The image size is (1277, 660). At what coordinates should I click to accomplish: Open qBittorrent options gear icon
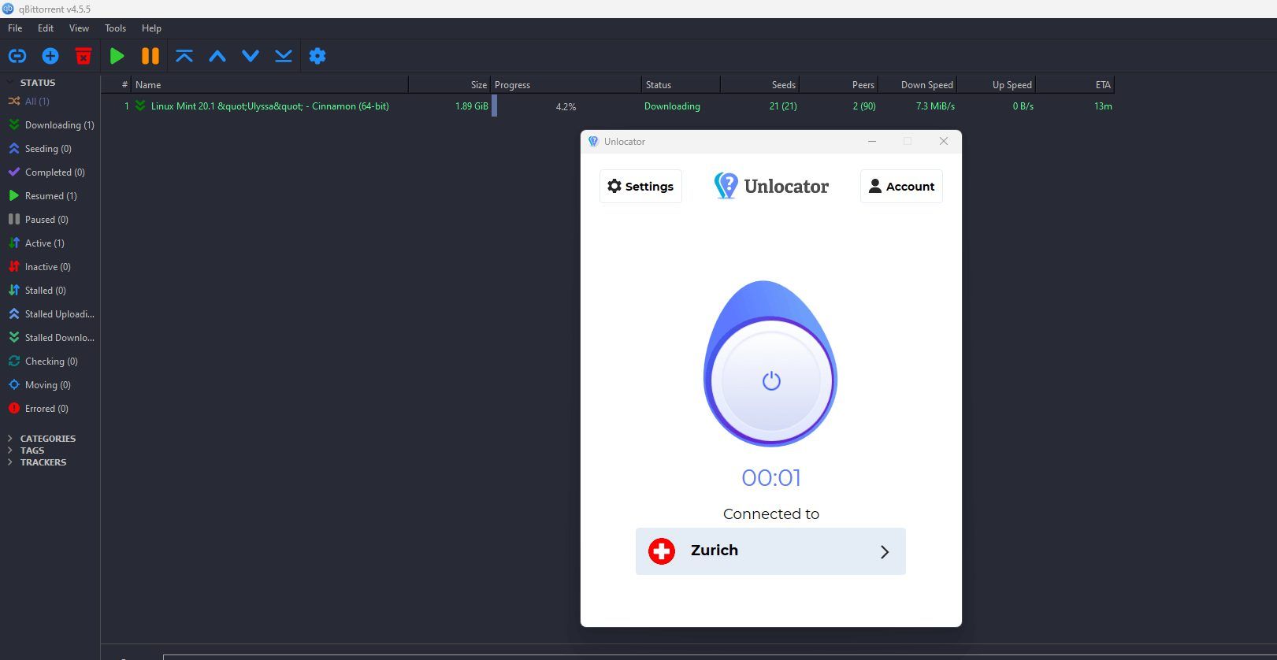317,56
